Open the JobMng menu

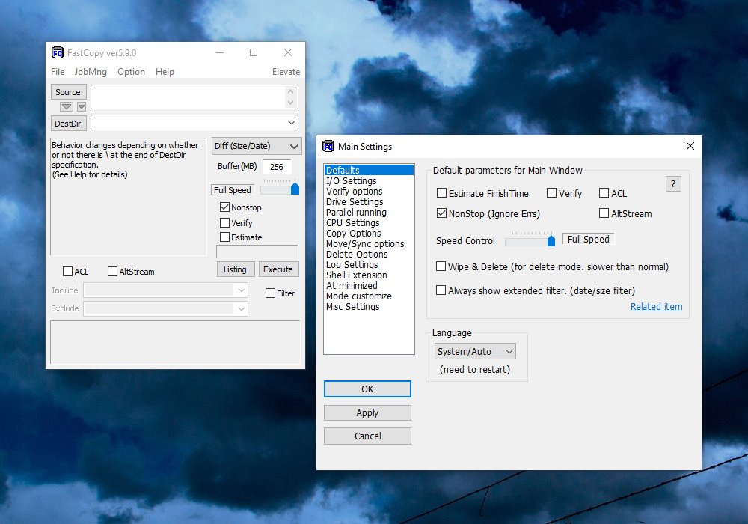(91, 72)
